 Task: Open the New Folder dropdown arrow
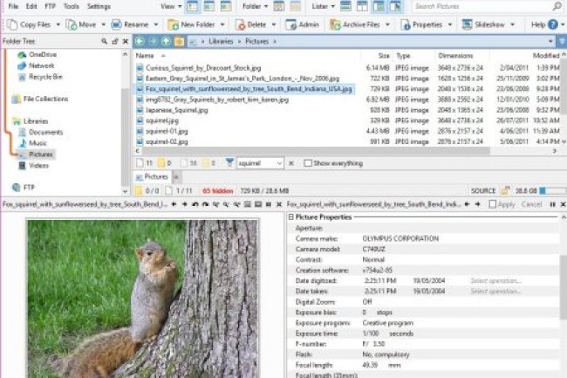click(x=222, y=24)
